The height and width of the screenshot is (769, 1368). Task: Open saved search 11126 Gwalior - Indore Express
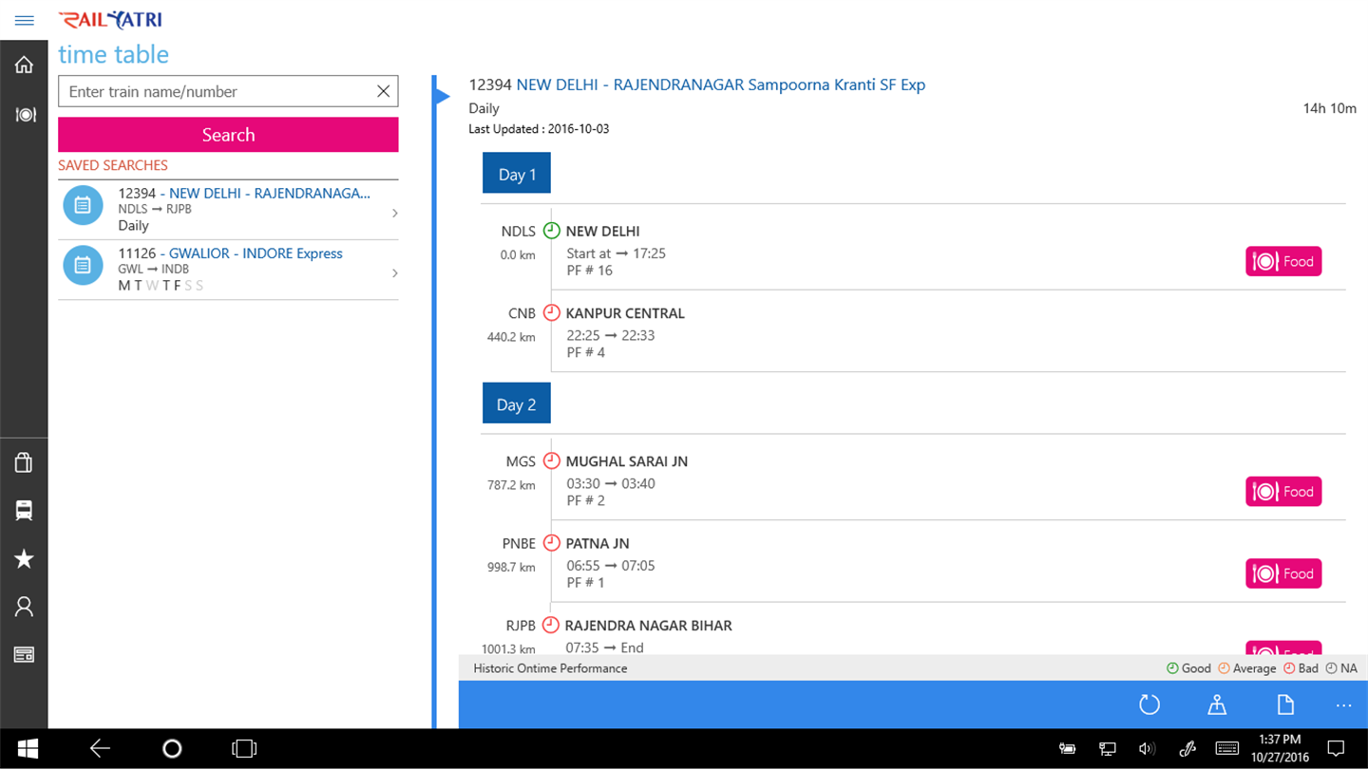[x=228, y=270]
